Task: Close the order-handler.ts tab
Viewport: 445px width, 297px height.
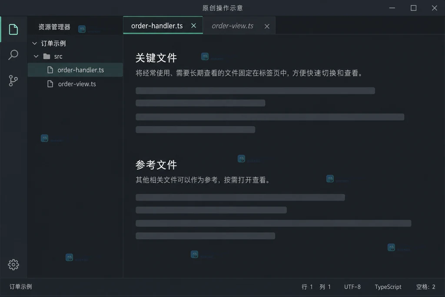Action: (193, 26)
